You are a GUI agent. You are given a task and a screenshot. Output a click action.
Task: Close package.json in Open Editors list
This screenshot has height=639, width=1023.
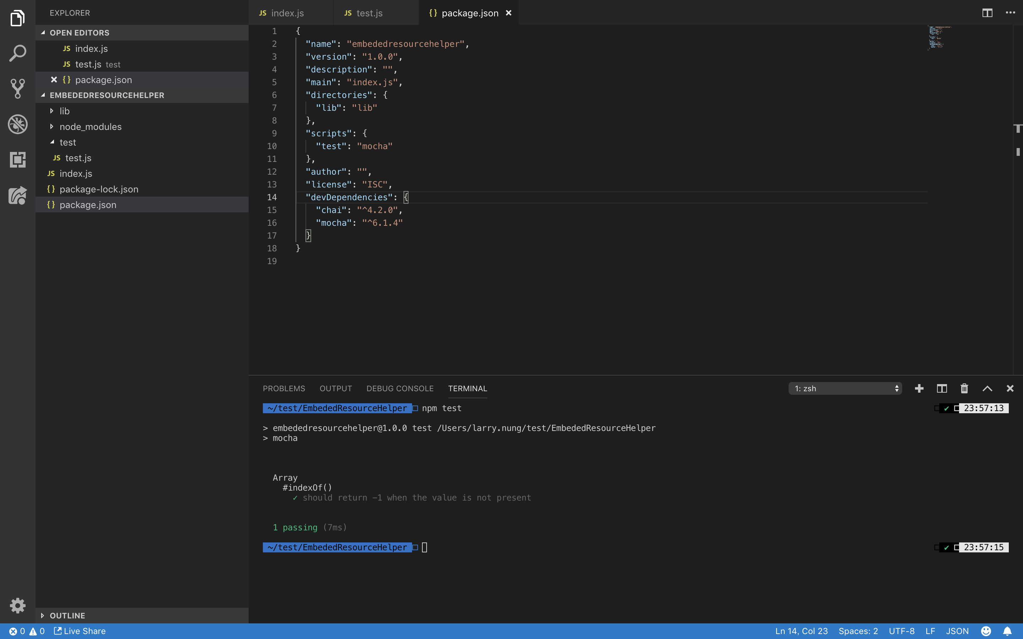[x=54, y=80]
